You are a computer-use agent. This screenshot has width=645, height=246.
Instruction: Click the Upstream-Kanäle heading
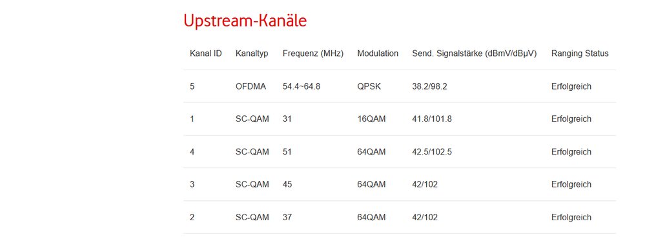click(245, 21)
